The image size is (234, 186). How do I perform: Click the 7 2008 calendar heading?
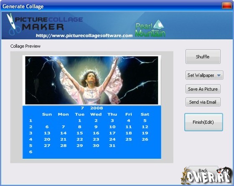click(92, 108)
